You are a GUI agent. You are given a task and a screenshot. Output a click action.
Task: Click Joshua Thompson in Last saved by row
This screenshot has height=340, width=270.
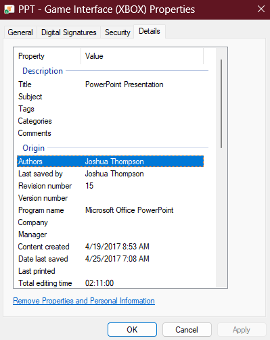(114, 174)
